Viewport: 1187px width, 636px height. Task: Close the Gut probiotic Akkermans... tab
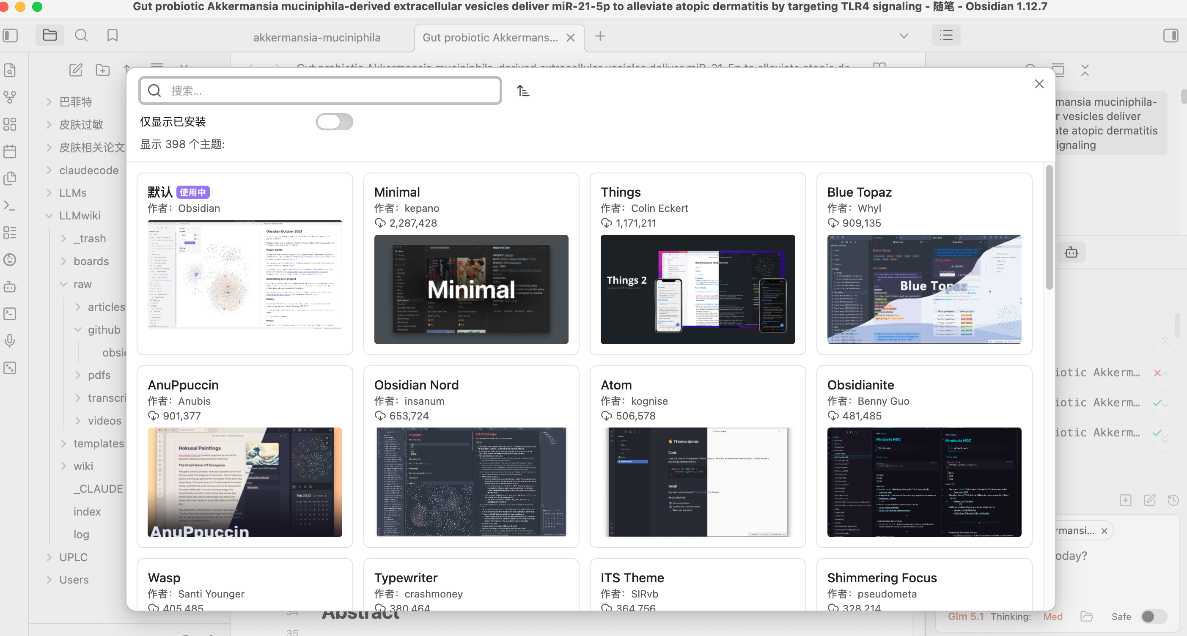(x=571, y=38)
